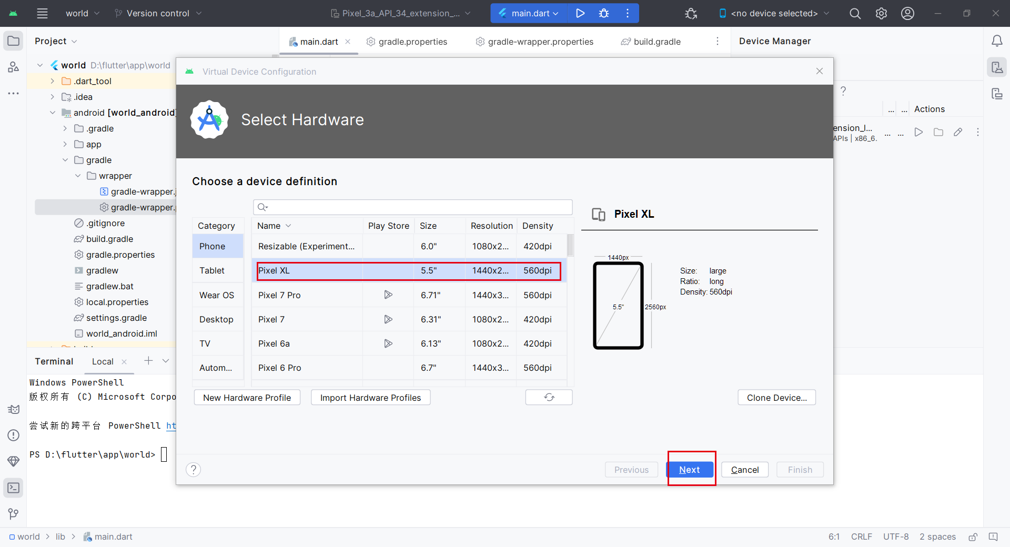This screenshot has height=547, width=1010.
Task: Open the Terminal tool window icon
Action: (14, 488)
